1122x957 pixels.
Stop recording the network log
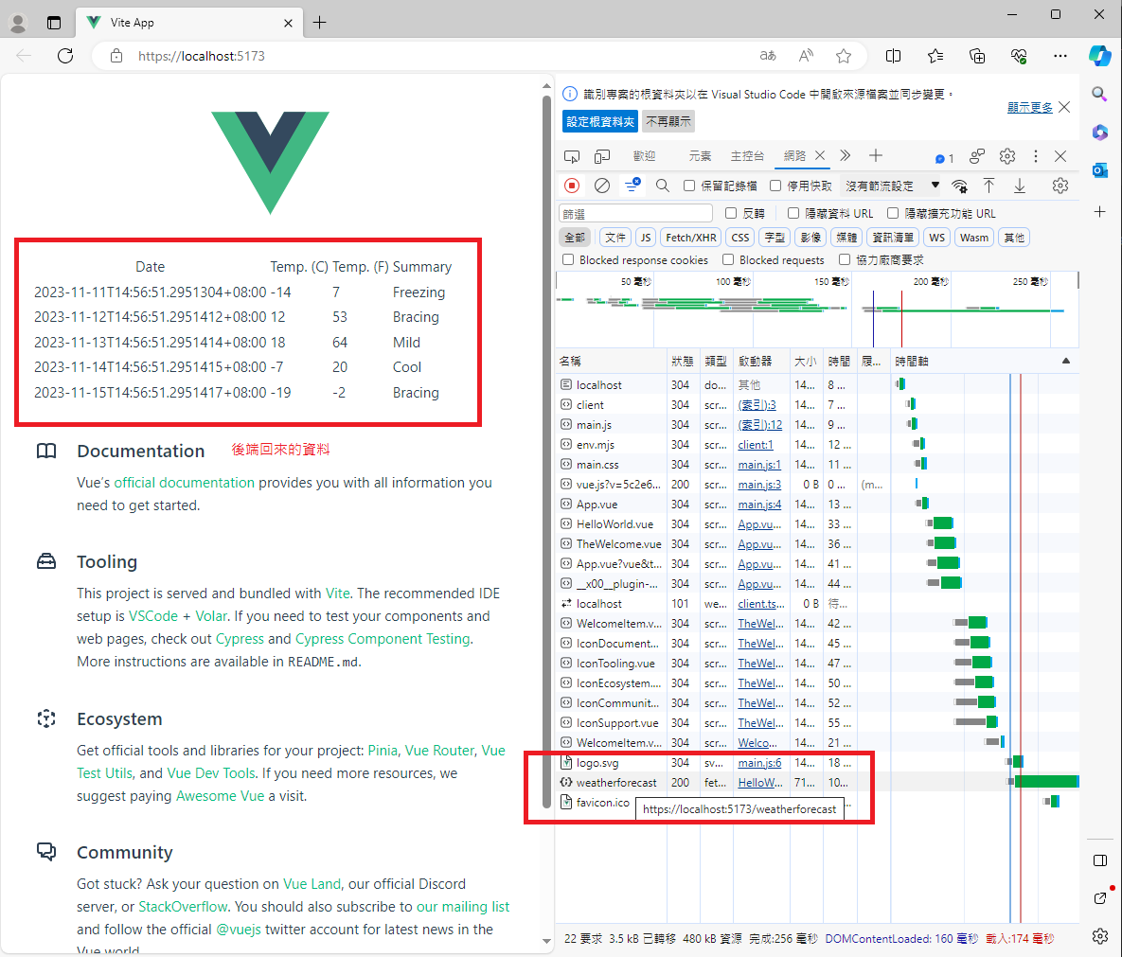[572, 186]
